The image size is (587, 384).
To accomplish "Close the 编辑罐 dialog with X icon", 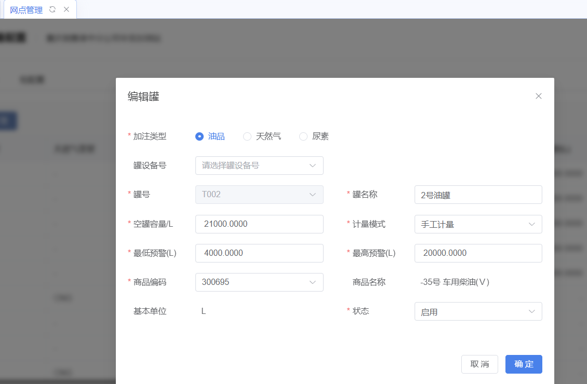I will click(x=538, y=96).
